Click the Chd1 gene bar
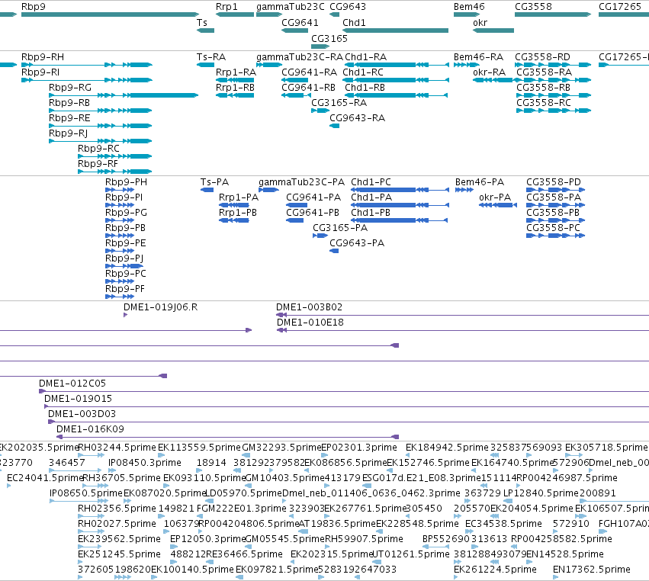The height and width of the screenshot is (581, 649). tap(395, 30)
